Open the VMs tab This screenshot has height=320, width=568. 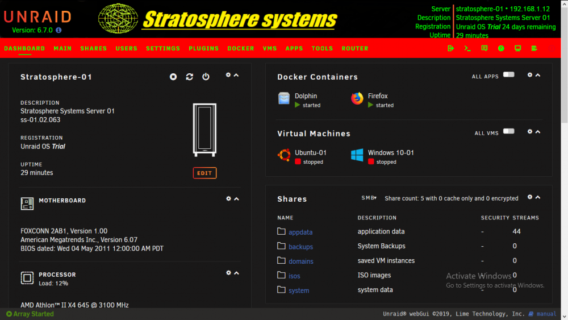(x=270, y=48)
